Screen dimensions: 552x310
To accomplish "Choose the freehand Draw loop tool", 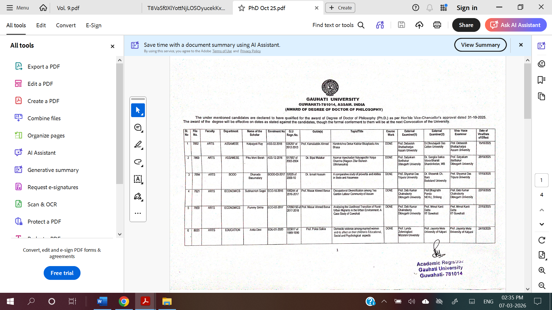I will coord(138,162).
